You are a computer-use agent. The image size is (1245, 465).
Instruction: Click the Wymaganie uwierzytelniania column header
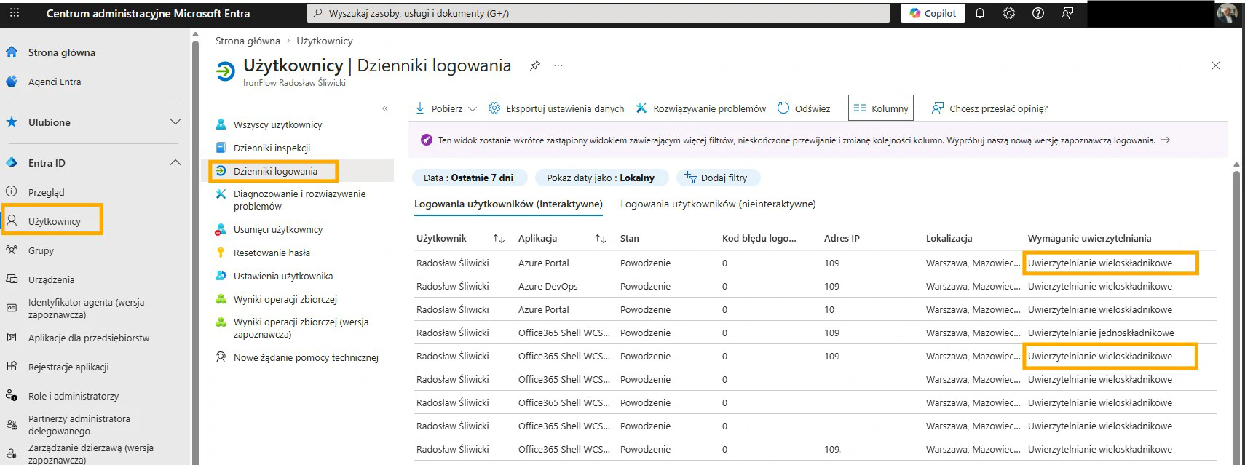click(1089, 238)
